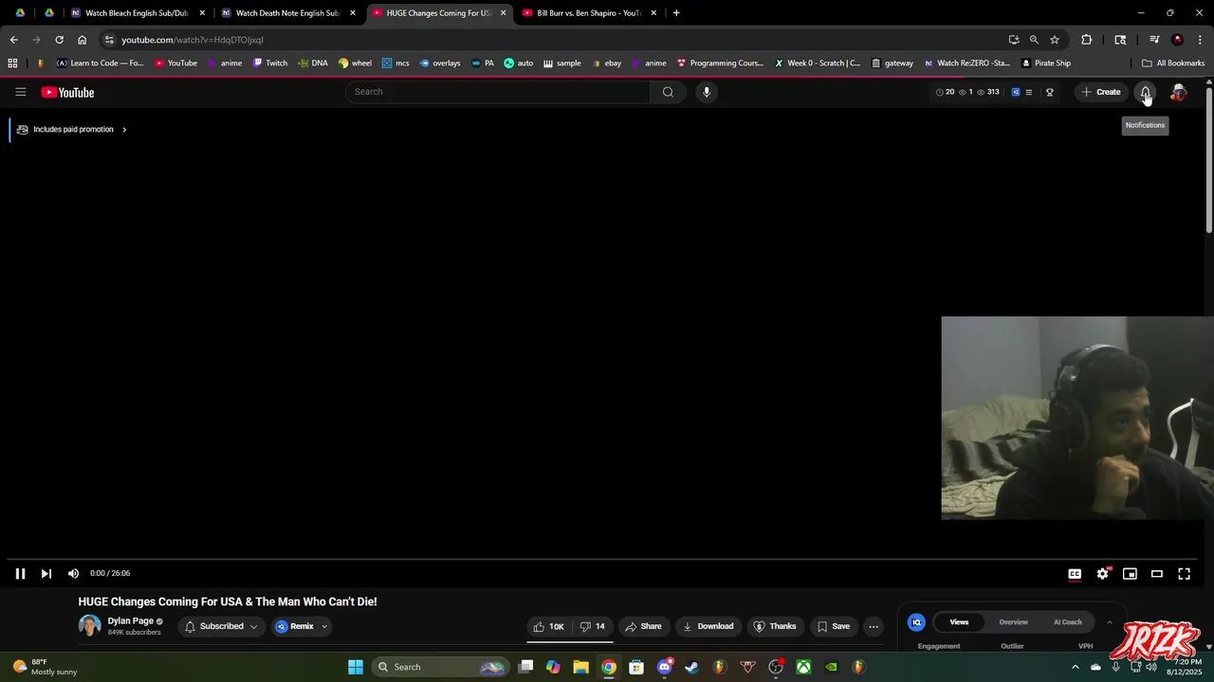Viewport: 1214px width, 682px height.
Task: Switch to Watch Bleach English Sub/Dub tab
Action: click(137, 13)
